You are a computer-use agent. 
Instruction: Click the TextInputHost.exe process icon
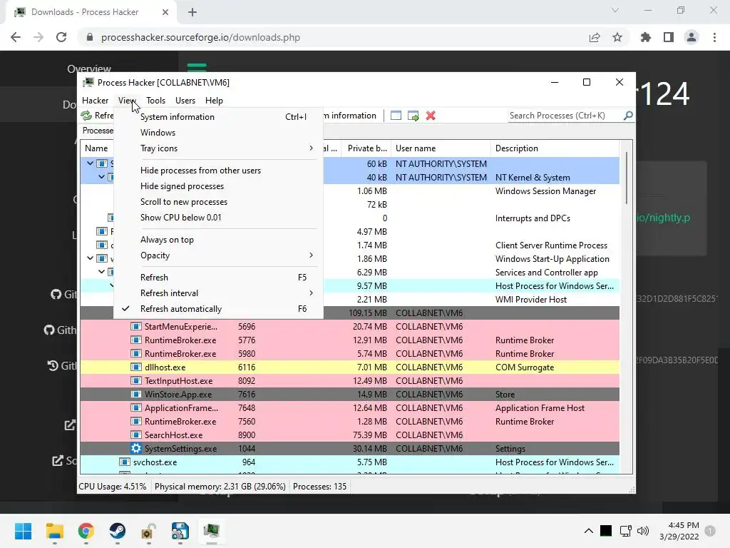point(136,381)
